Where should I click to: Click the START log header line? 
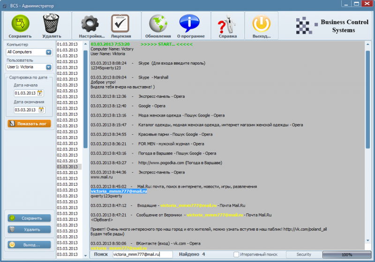click(142, 44)
